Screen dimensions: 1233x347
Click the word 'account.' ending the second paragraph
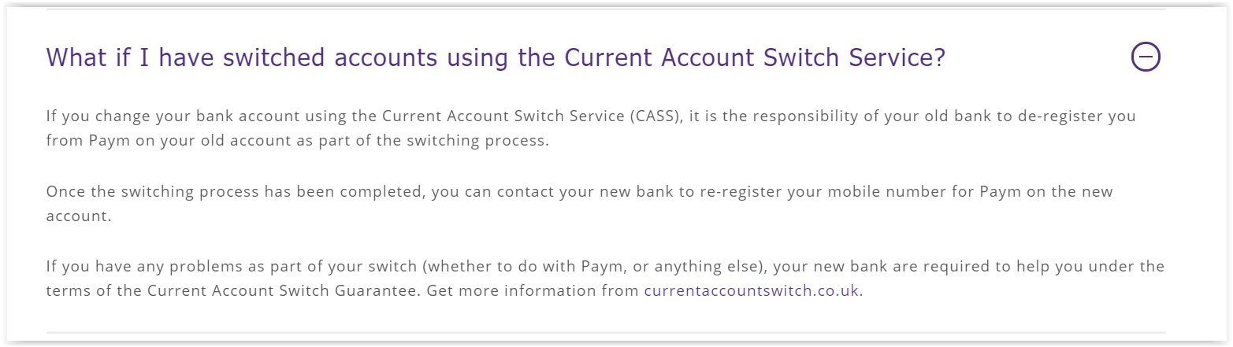[79, 216]
